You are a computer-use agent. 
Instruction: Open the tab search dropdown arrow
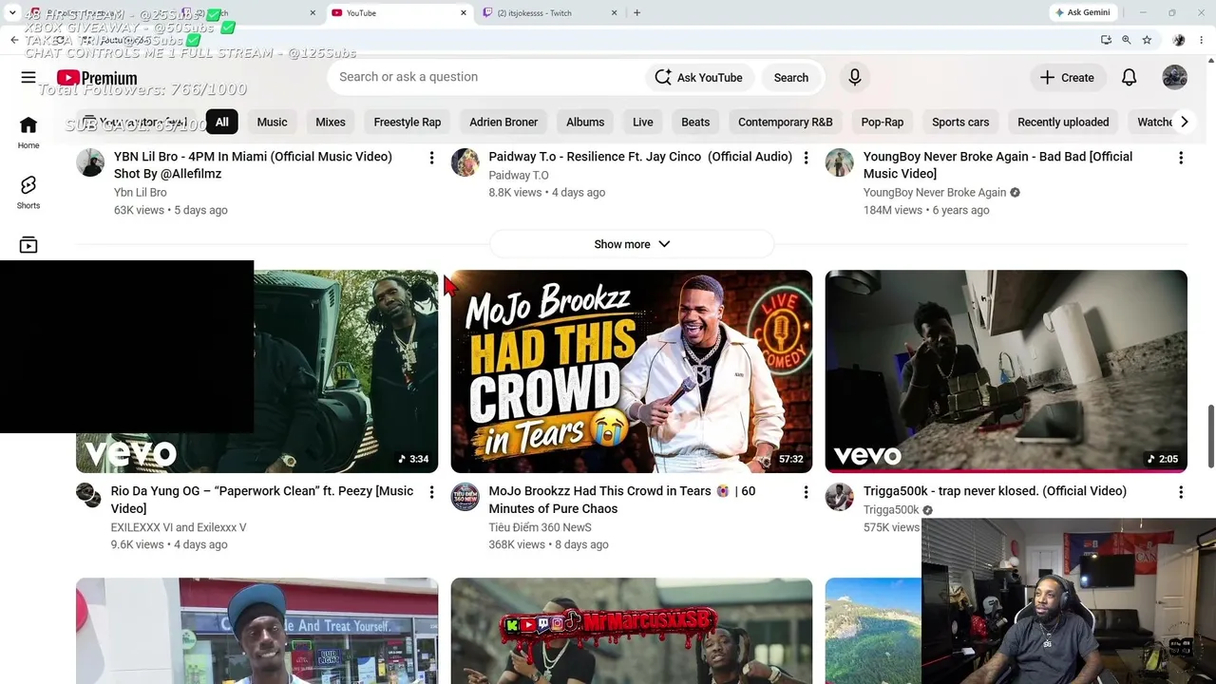pos(12,13)
